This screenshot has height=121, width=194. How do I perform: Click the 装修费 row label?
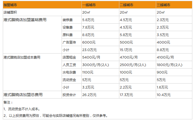[x=68, y=20]
